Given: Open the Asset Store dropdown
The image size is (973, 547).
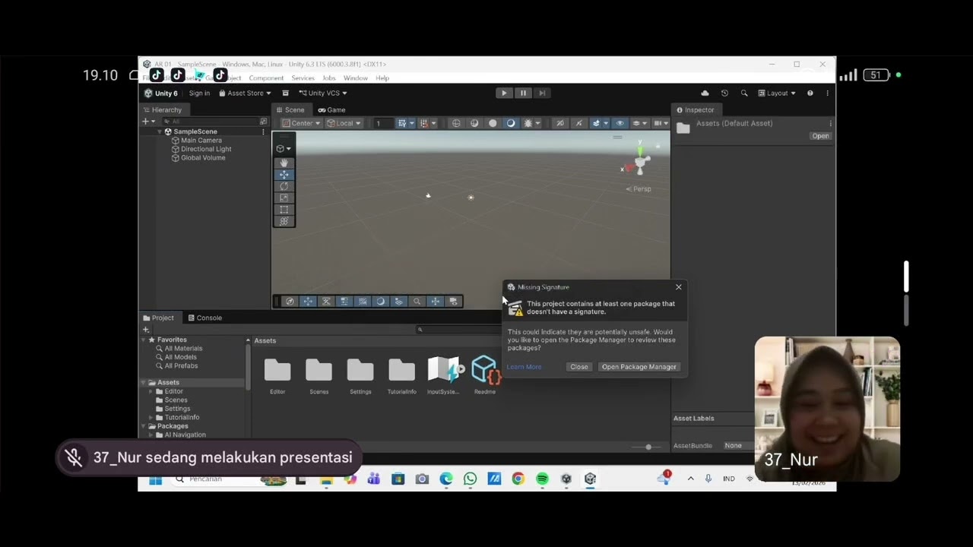Looking at the screenshot, I should click(245, 93).
